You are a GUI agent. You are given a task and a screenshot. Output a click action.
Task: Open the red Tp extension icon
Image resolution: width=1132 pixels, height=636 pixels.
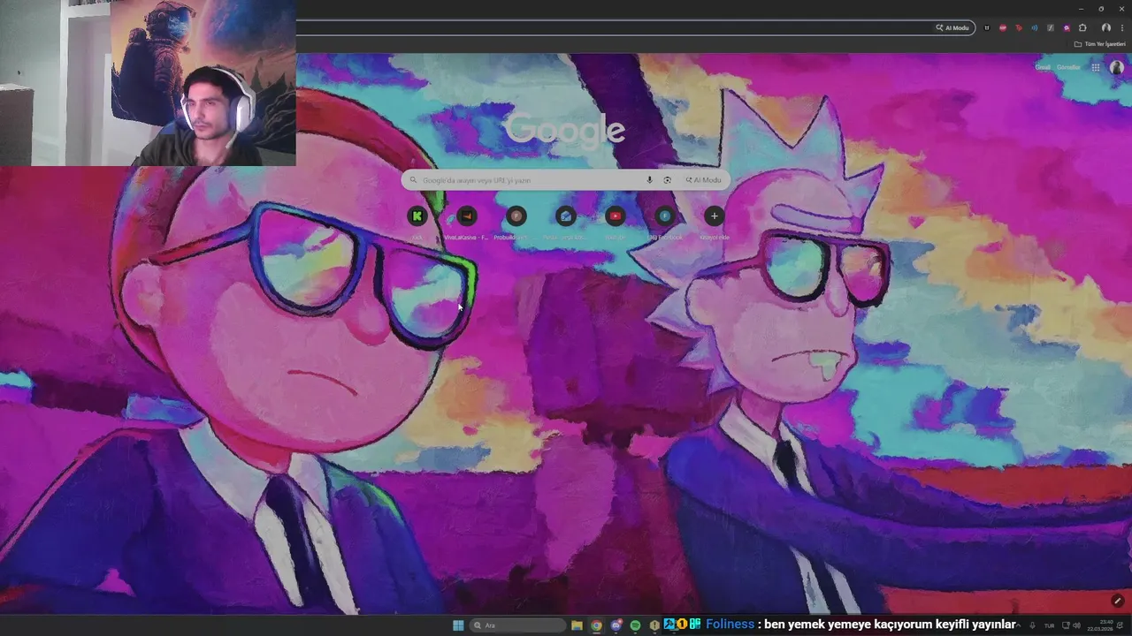coord(1019,28)
